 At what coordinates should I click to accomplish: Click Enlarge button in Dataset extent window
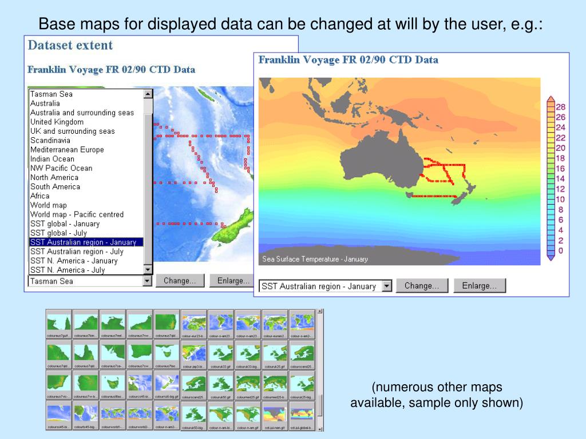coord(233,281)
